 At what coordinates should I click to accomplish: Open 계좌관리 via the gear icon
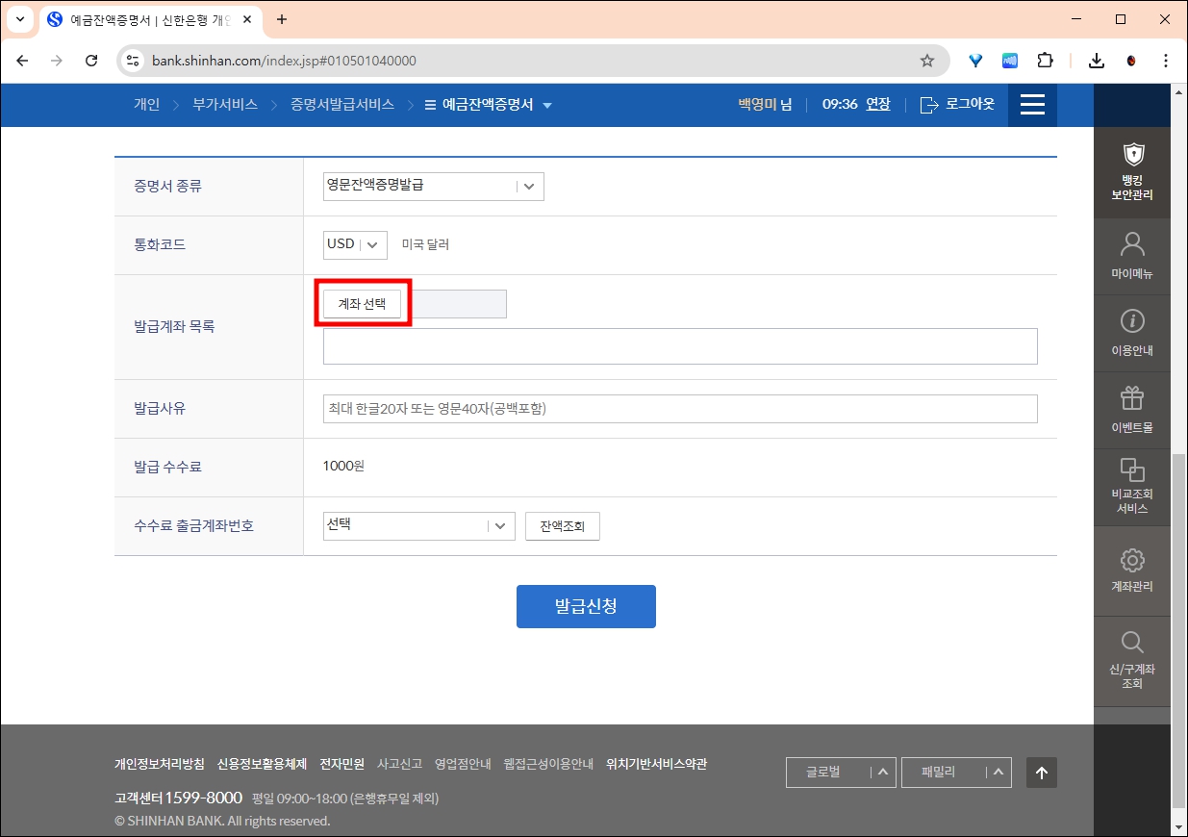pyautogui.click(x=1132, y=570)
